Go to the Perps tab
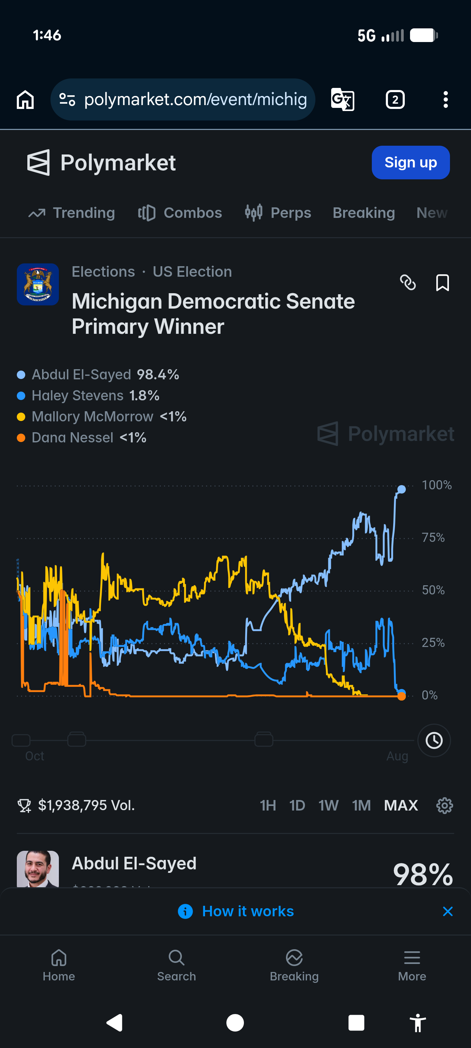This screenshot has width=471, height=1048. [278, 213]
